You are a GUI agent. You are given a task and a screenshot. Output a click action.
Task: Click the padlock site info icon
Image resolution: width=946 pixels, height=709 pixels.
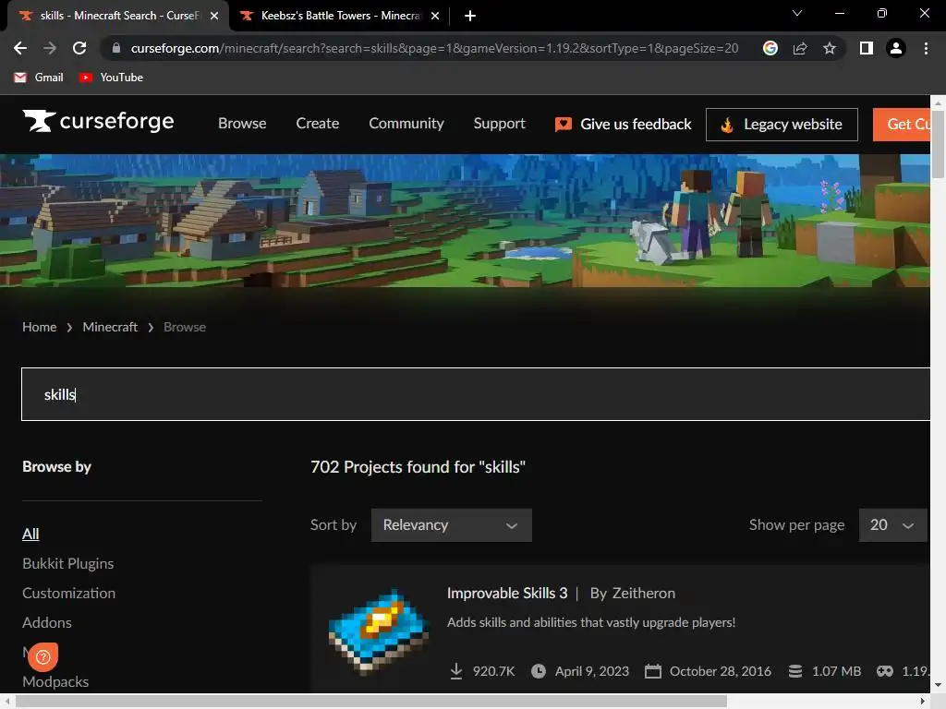(116, 48)
